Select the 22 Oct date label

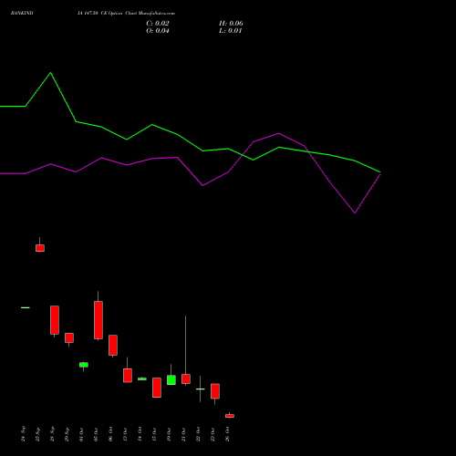tap(199, 434)
